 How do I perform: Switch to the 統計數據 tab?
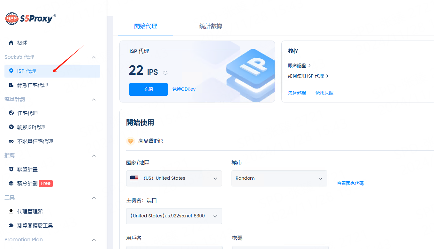point(211,26)
